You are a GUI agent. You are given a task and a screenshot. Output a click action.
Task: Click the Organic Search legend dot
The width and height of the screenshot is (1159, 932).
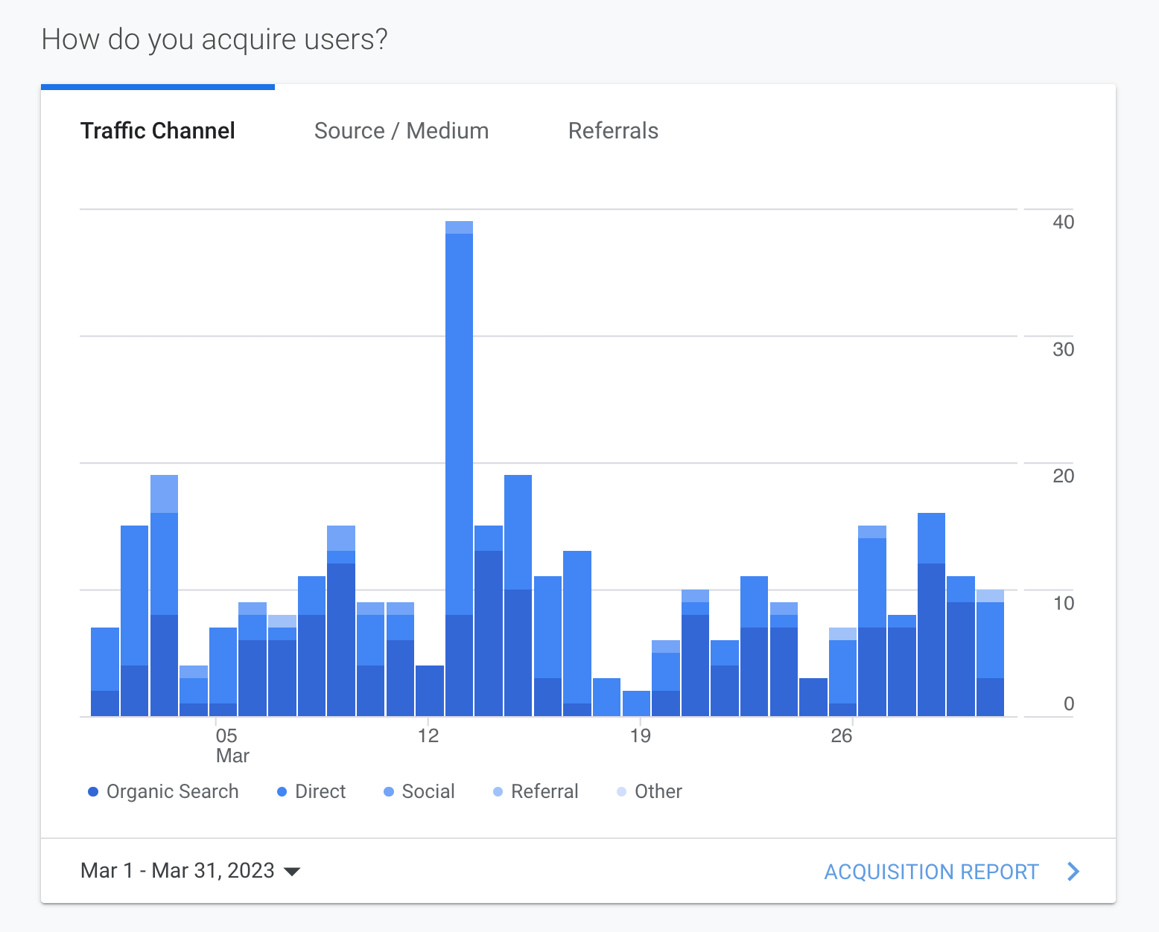93,792
